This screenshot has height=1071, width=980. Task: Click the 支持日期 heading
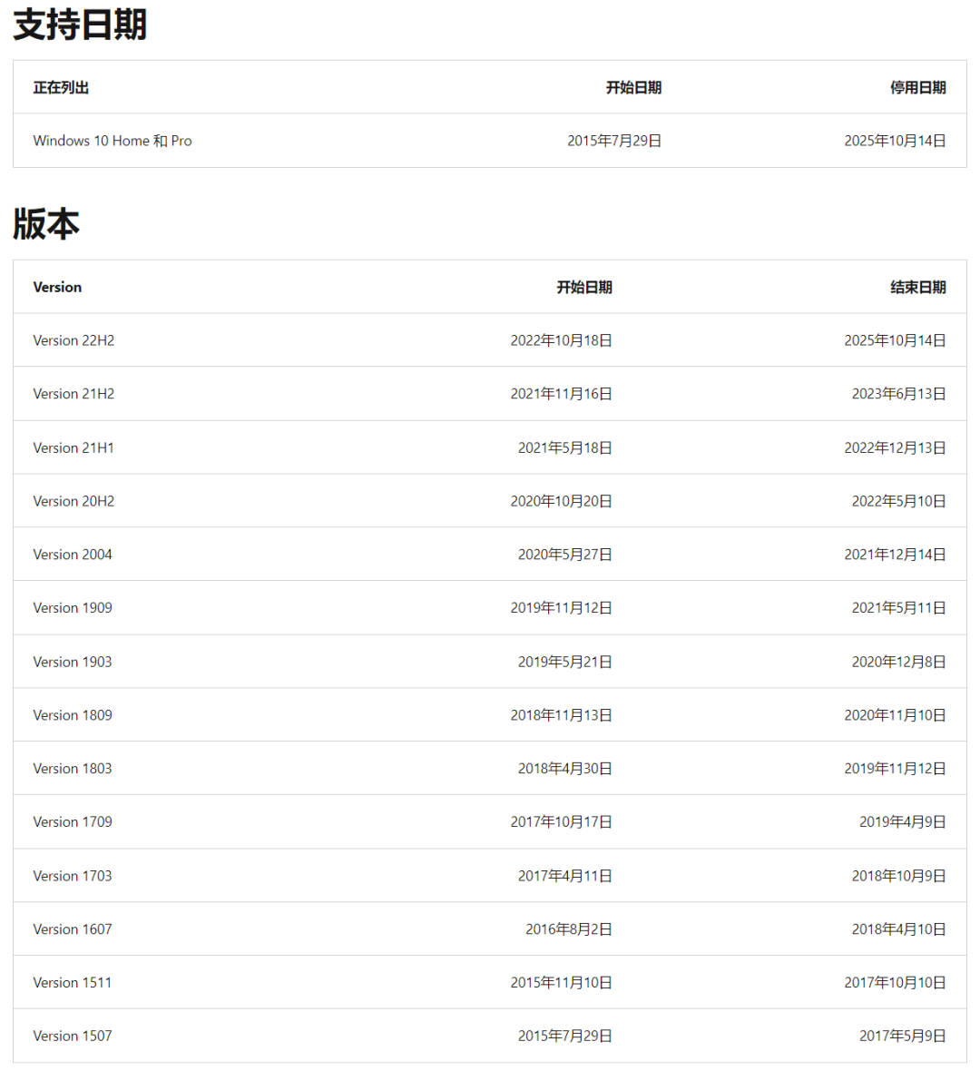tap(80, 25)
